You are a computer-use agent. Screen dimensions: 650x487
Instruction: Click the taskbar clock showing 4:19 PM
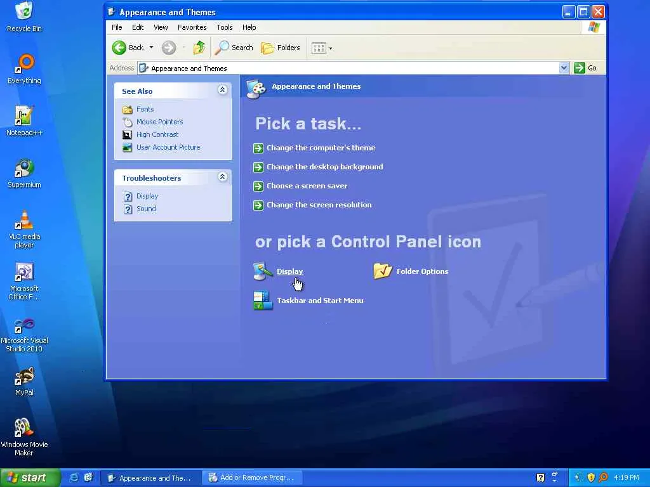(x=626, y=477)
